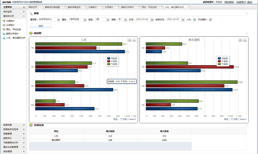
Task: Open the 建筑群 dropdown
Action: point(58,20)
